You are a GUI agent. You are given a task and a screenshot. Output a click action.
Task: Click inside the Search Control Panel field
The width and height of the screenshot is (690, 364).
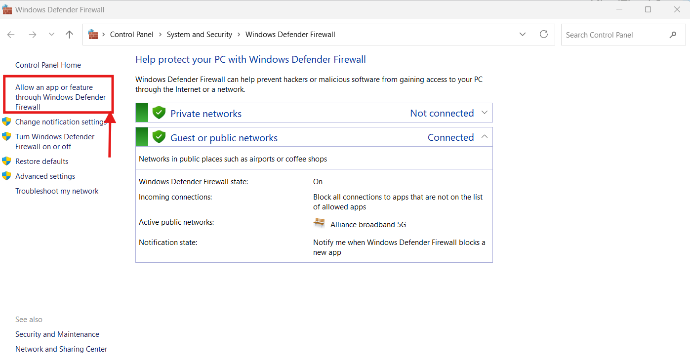[612, 35]
